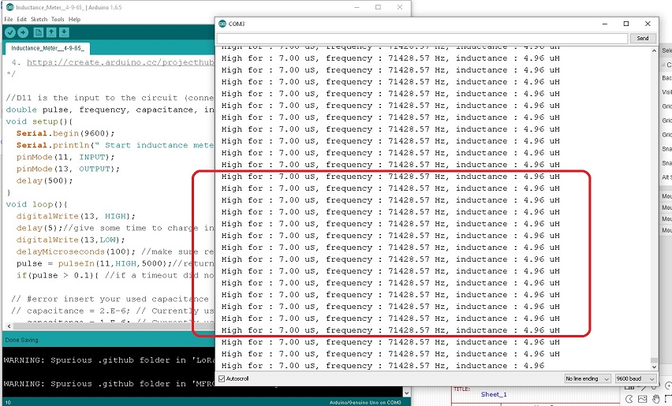Click the Open sketch up-arrow icon
This screenshot has height=406, width=672.
tap(51, 32)
